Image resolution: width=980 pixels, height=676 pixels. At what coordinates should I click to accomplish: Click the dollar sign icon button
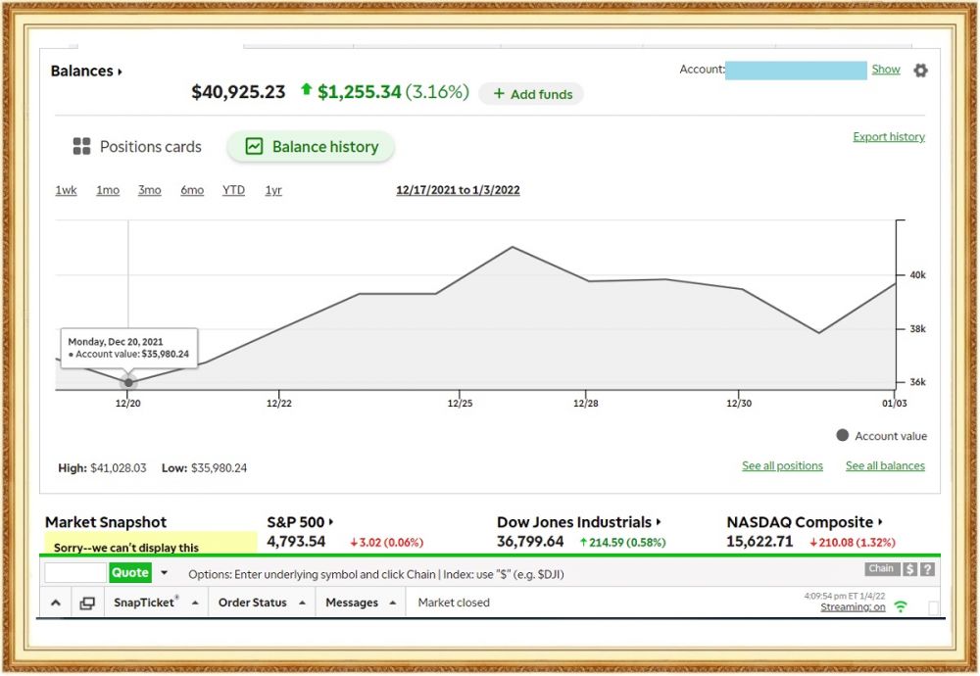[x=910, y=569]
